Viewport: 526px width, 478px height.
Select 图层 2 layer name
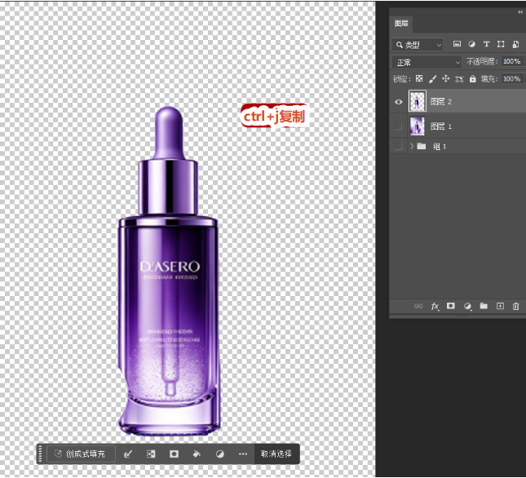tap(441, 102)
